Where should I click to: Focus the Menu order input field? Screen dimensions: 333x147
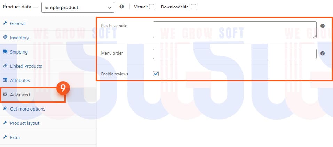tap(235, 54)
